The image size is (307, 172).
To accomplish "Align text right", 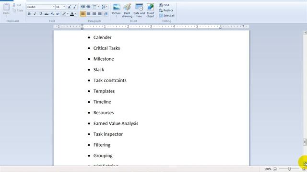I will [94, 14].
